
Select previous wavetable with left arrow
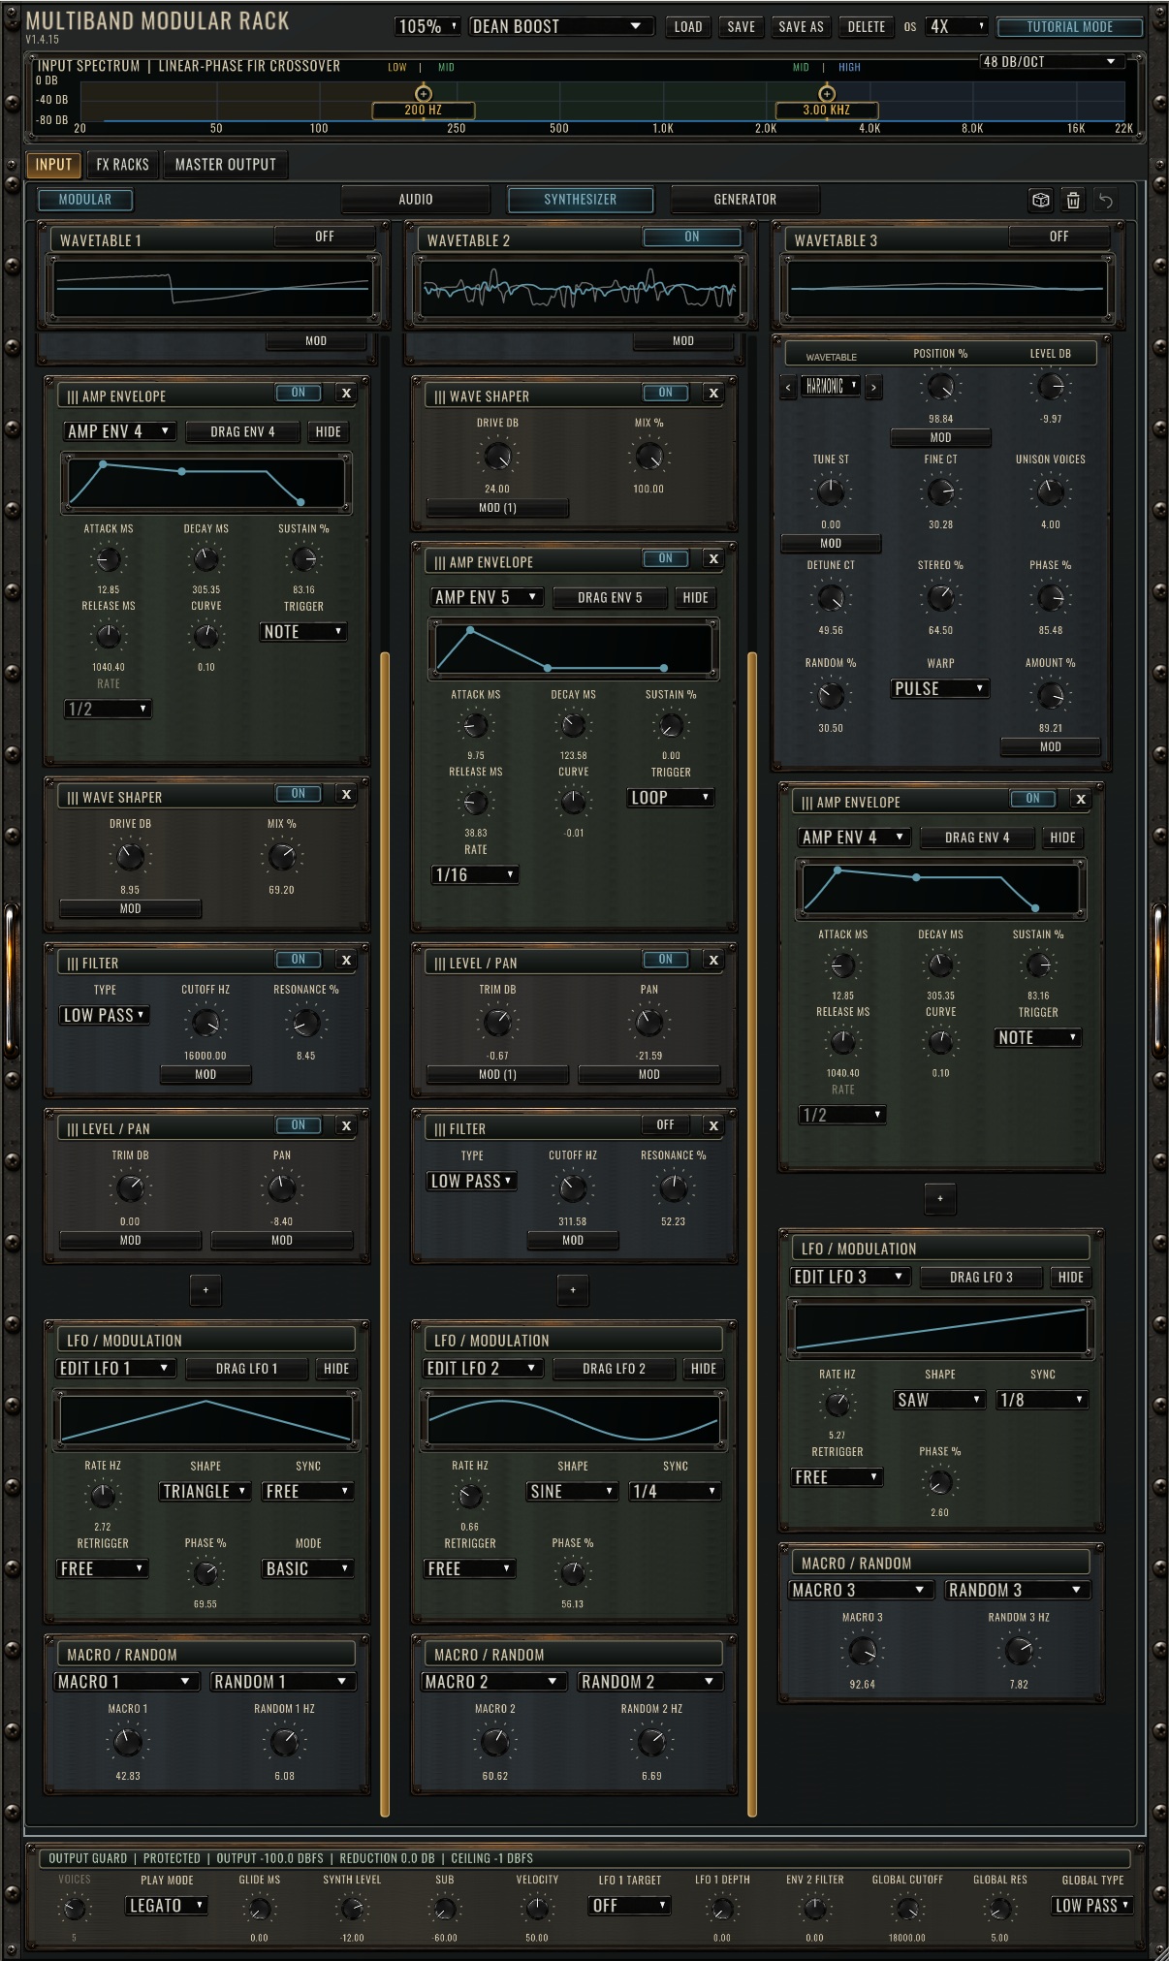(788, 387)
